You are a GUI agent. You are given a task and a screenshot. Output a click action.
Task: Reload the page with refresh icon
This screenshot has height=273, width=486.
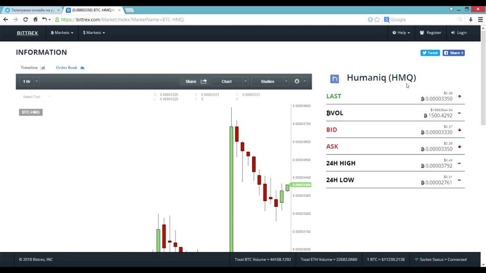[x=26, y=19]
